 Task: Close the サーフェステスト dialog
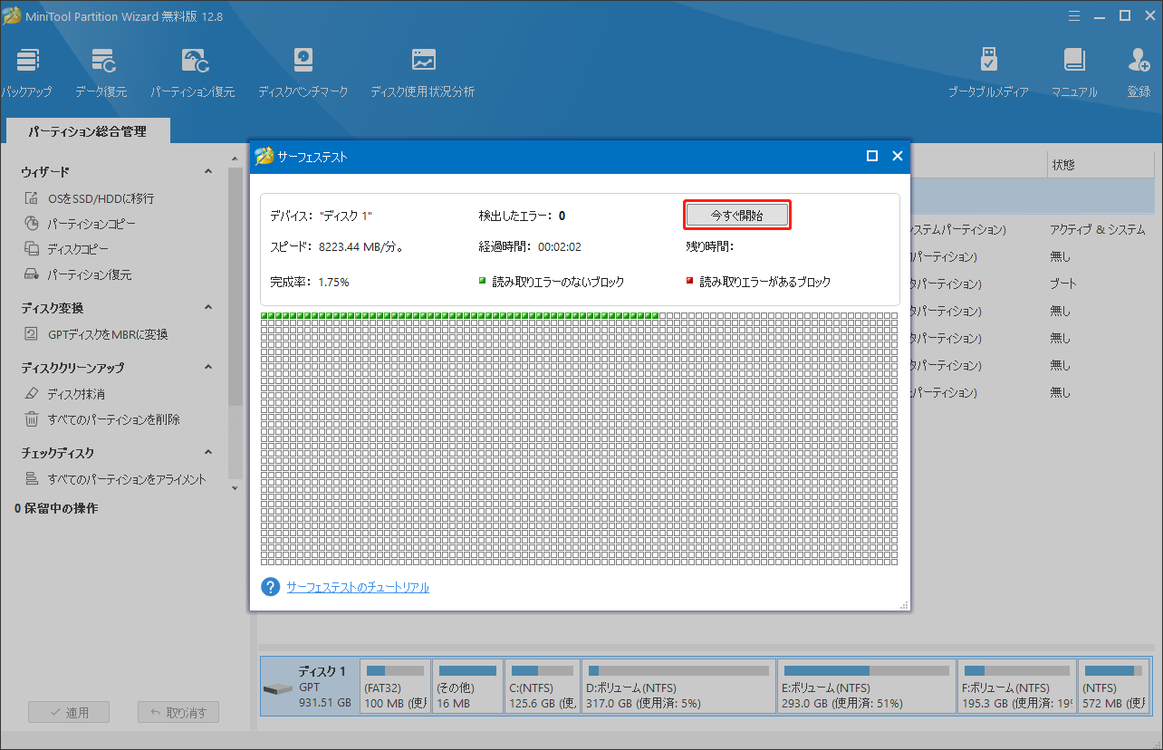tap(898, 156)
